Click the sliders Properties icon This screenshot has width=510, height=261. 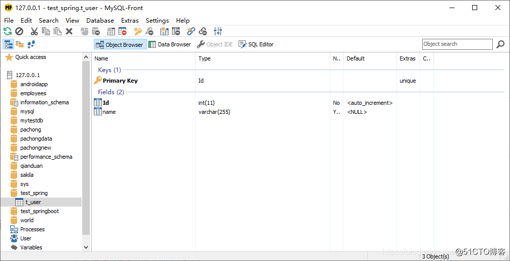click(218, 31)
